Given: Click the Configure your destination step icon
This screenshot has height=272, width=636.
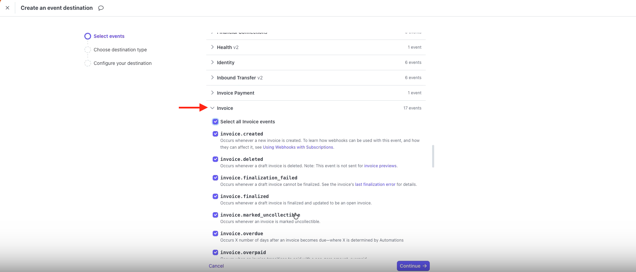Looking at the screenshot, I should coord(88,63).
